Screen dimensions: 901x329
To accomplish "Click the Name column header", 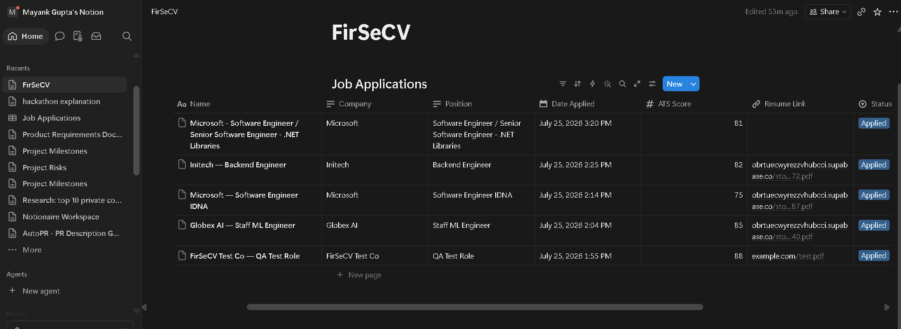I will click(x=247, y=104).
